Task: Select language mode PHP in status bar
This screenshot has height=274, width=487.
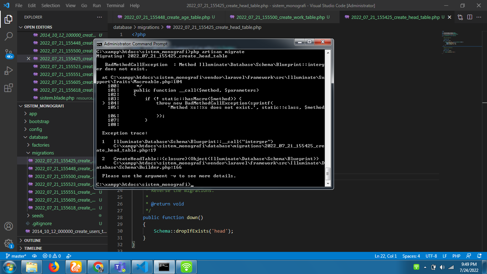Action: coord(456,256)
